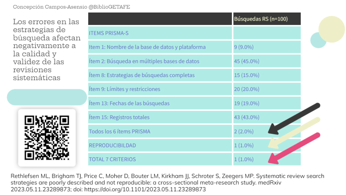Select the TOTAL 7 CRITERIOS row
346x195 pixels.
(x=112, y=159)
